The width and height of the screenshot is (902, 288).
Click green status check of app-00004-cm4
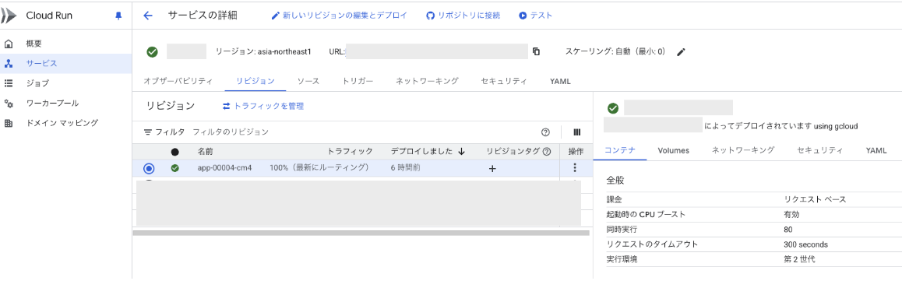click(175, 168)
